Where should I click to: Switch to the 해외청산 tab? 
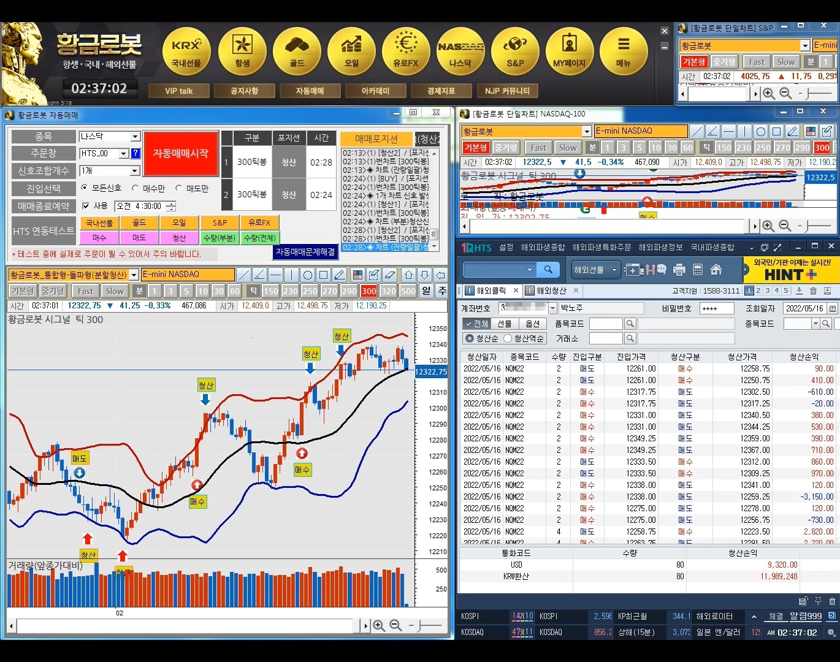[552, 291]
